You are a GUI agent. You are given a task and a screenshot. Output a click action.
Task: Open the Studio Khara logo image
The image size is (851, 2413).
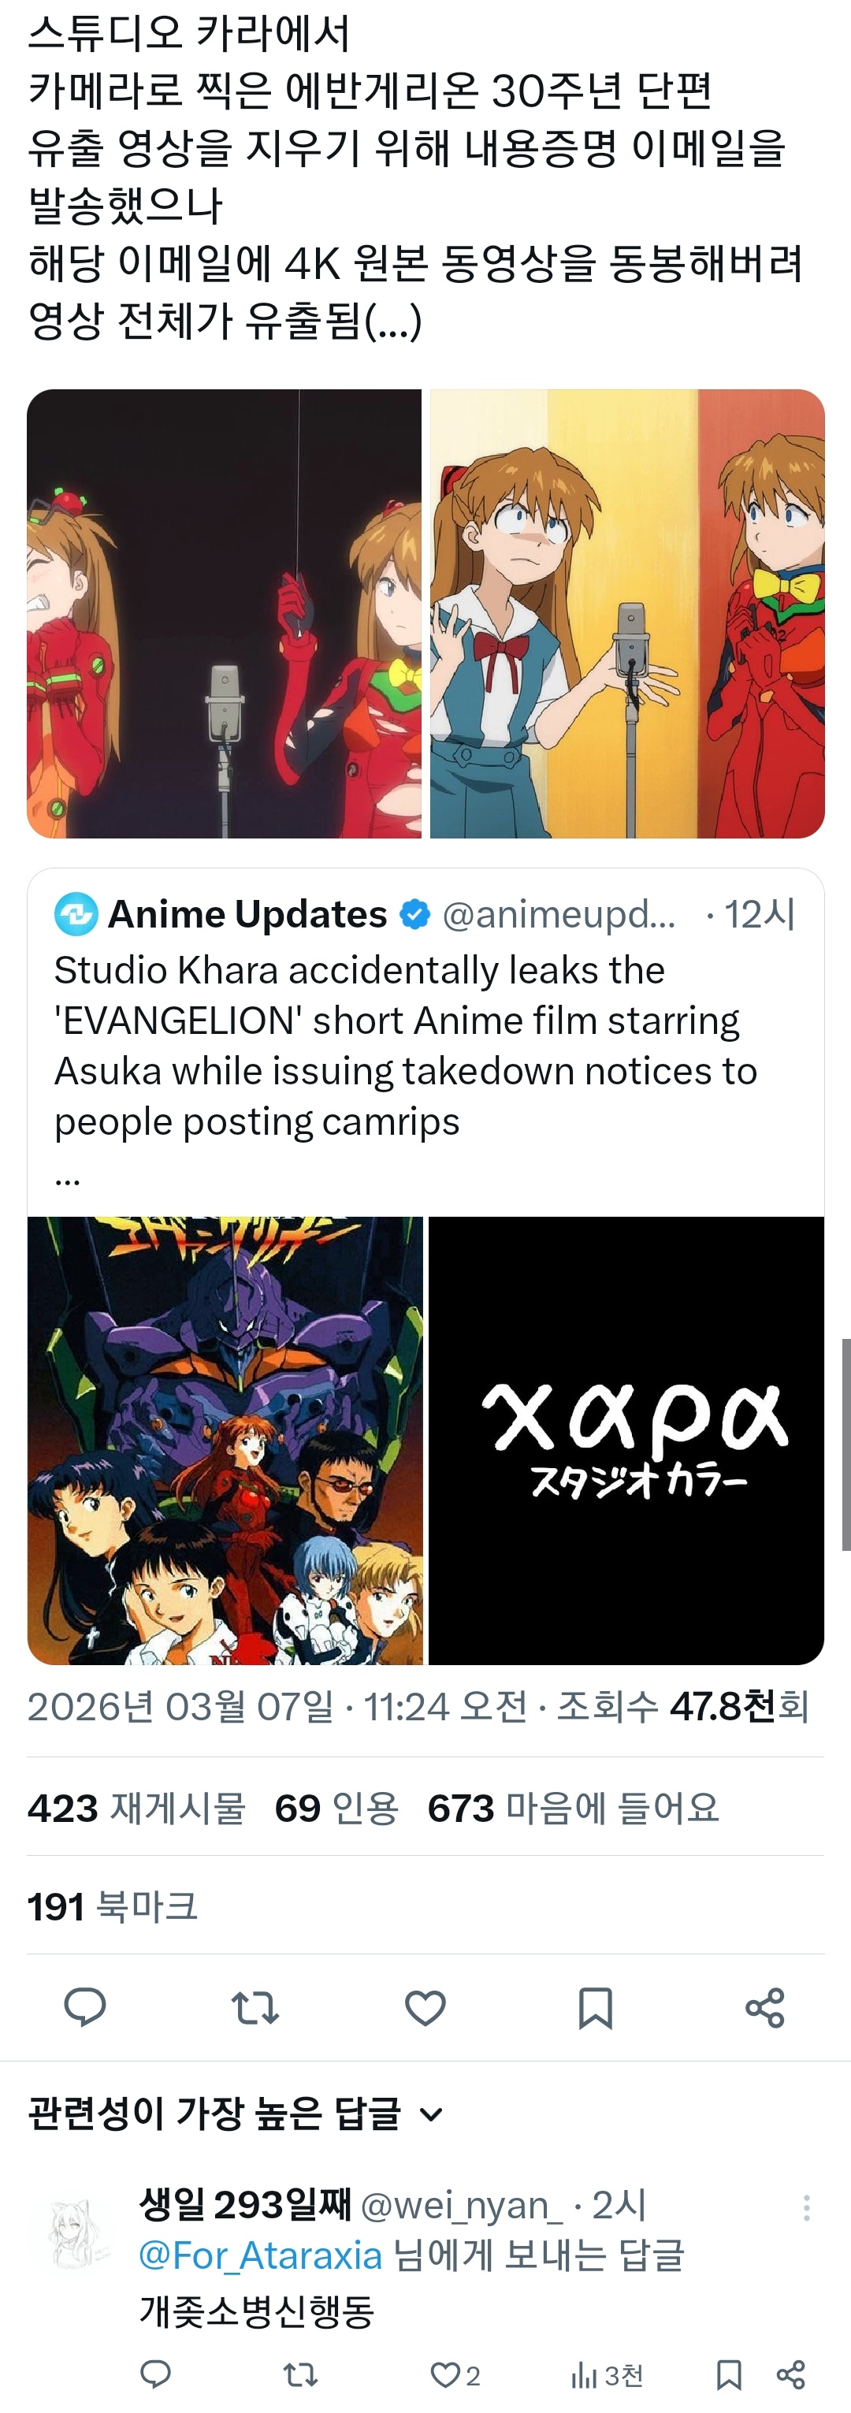[x=626, y=1441]
